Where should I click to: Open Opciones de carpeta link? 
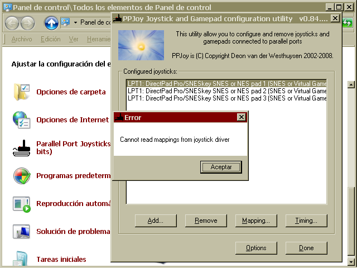tap(71, 92)
